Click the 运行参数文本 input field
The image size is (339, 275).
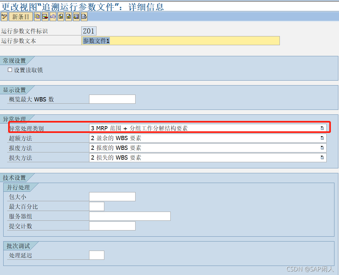click(180, 41)
